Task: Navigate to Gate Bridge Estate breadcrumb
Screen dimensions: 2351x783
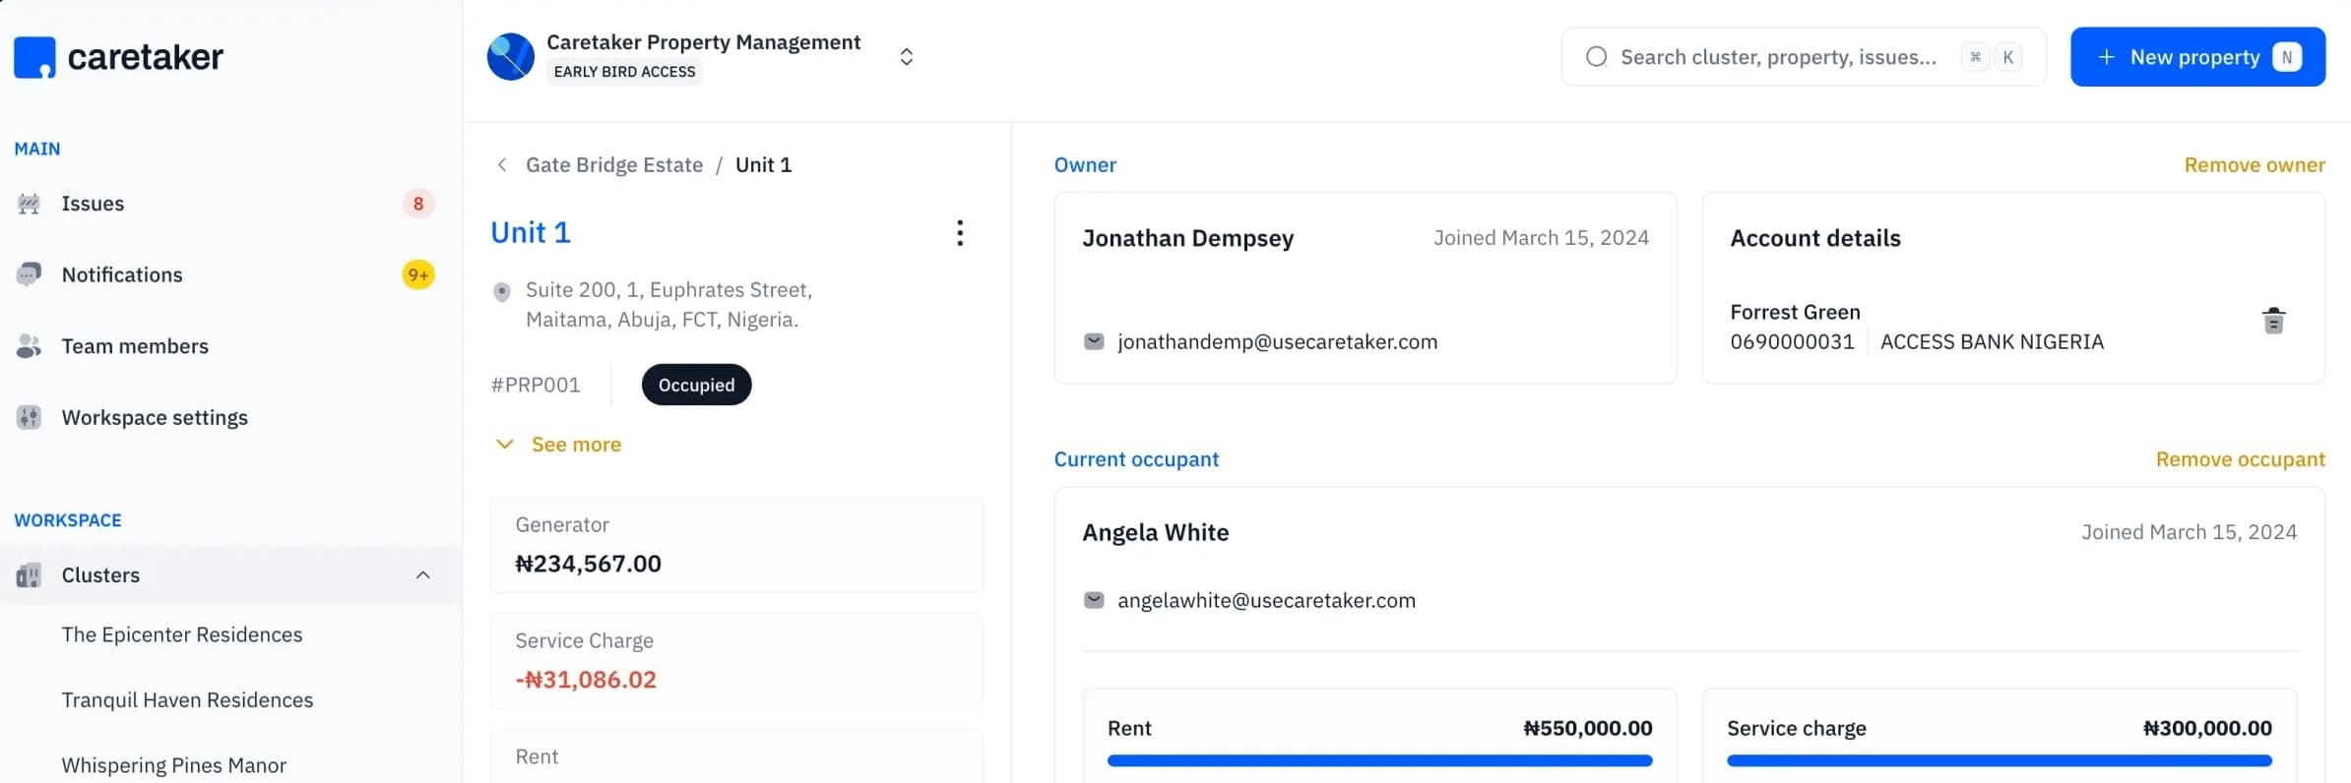Action: [614, 165]
